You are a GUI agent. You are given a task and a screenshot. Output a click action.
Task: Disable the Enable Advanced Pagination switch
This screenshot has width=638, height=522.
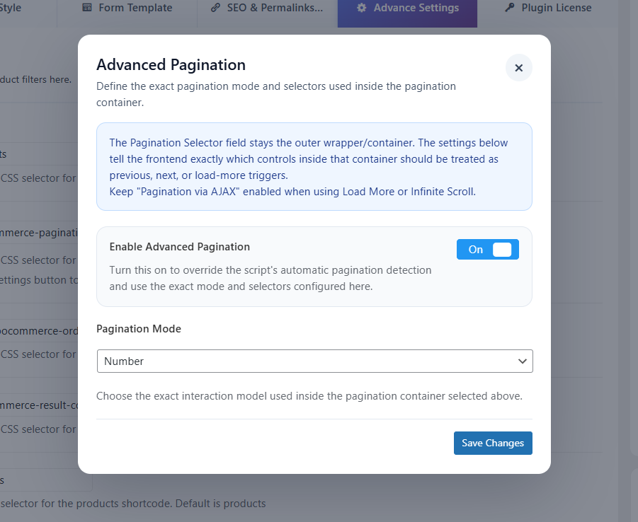coord(488,249)
